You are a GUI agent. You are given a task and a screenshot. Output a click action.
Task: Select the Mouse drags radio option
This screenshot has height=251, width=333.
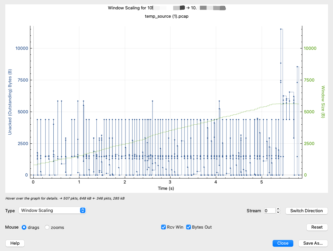pyautogui.click(x=24, y=227)
